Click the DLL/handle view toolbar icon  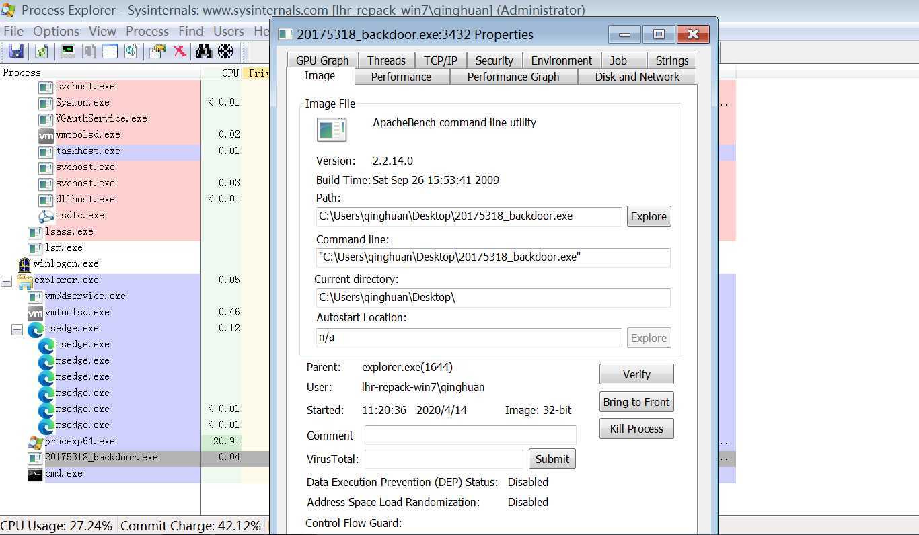click(131, 51)
